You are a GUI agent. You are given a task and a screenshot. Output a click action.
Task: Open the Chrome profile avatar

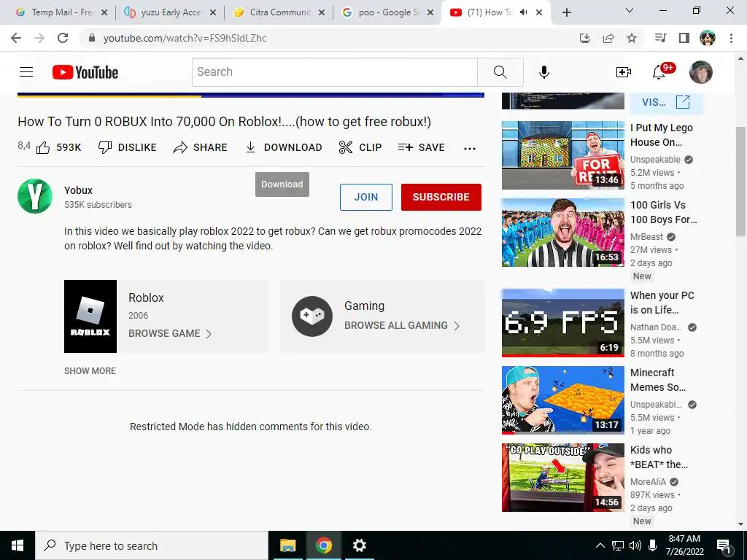pos(708,38)
